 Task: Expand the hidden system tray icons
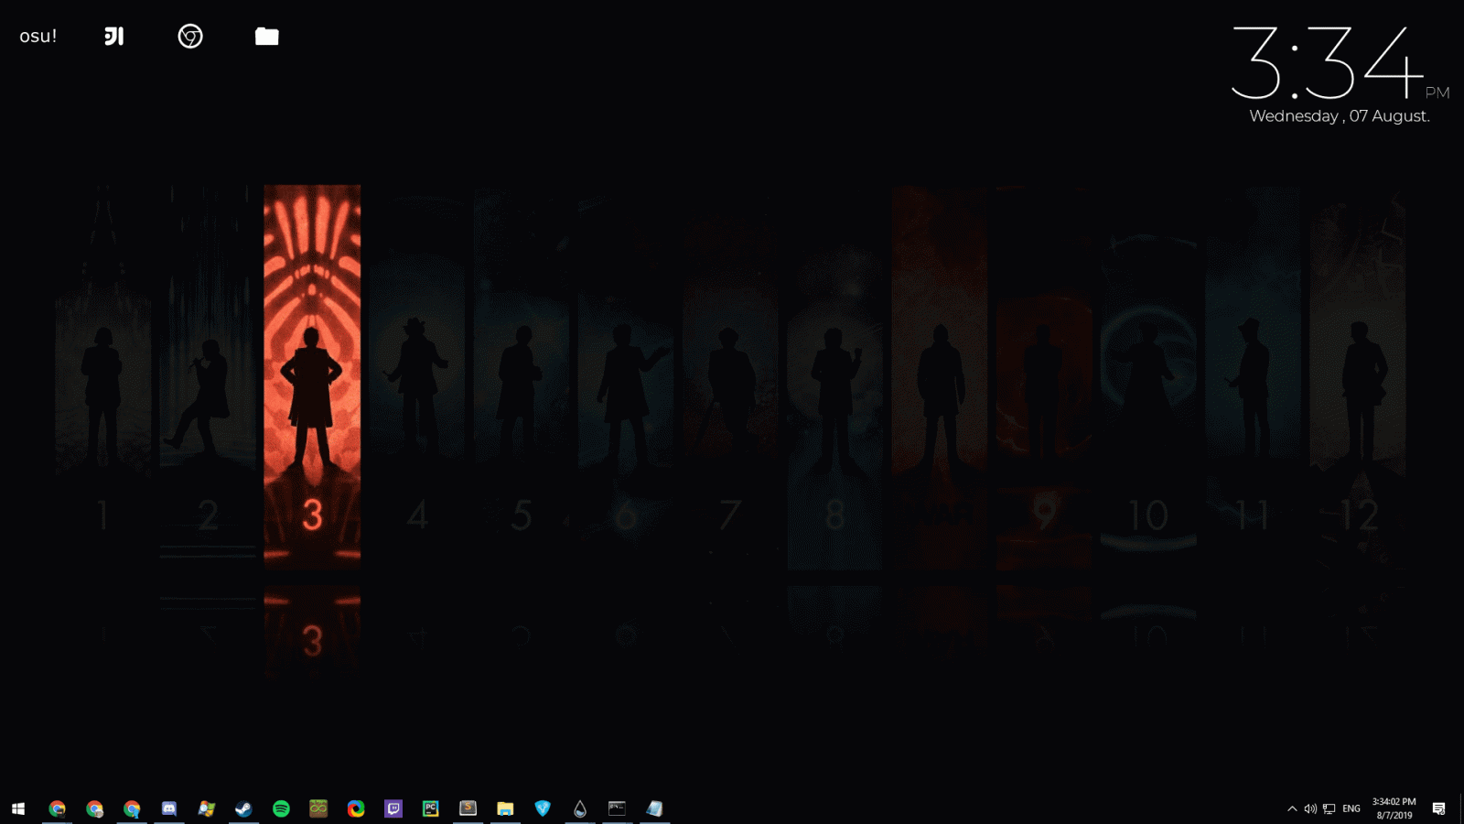1292,808
